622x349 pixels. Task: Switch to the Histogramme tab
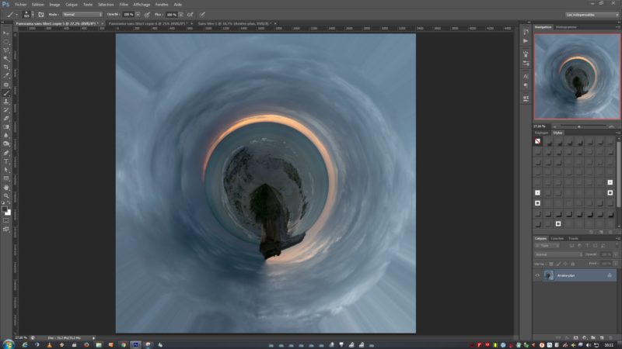564,26
